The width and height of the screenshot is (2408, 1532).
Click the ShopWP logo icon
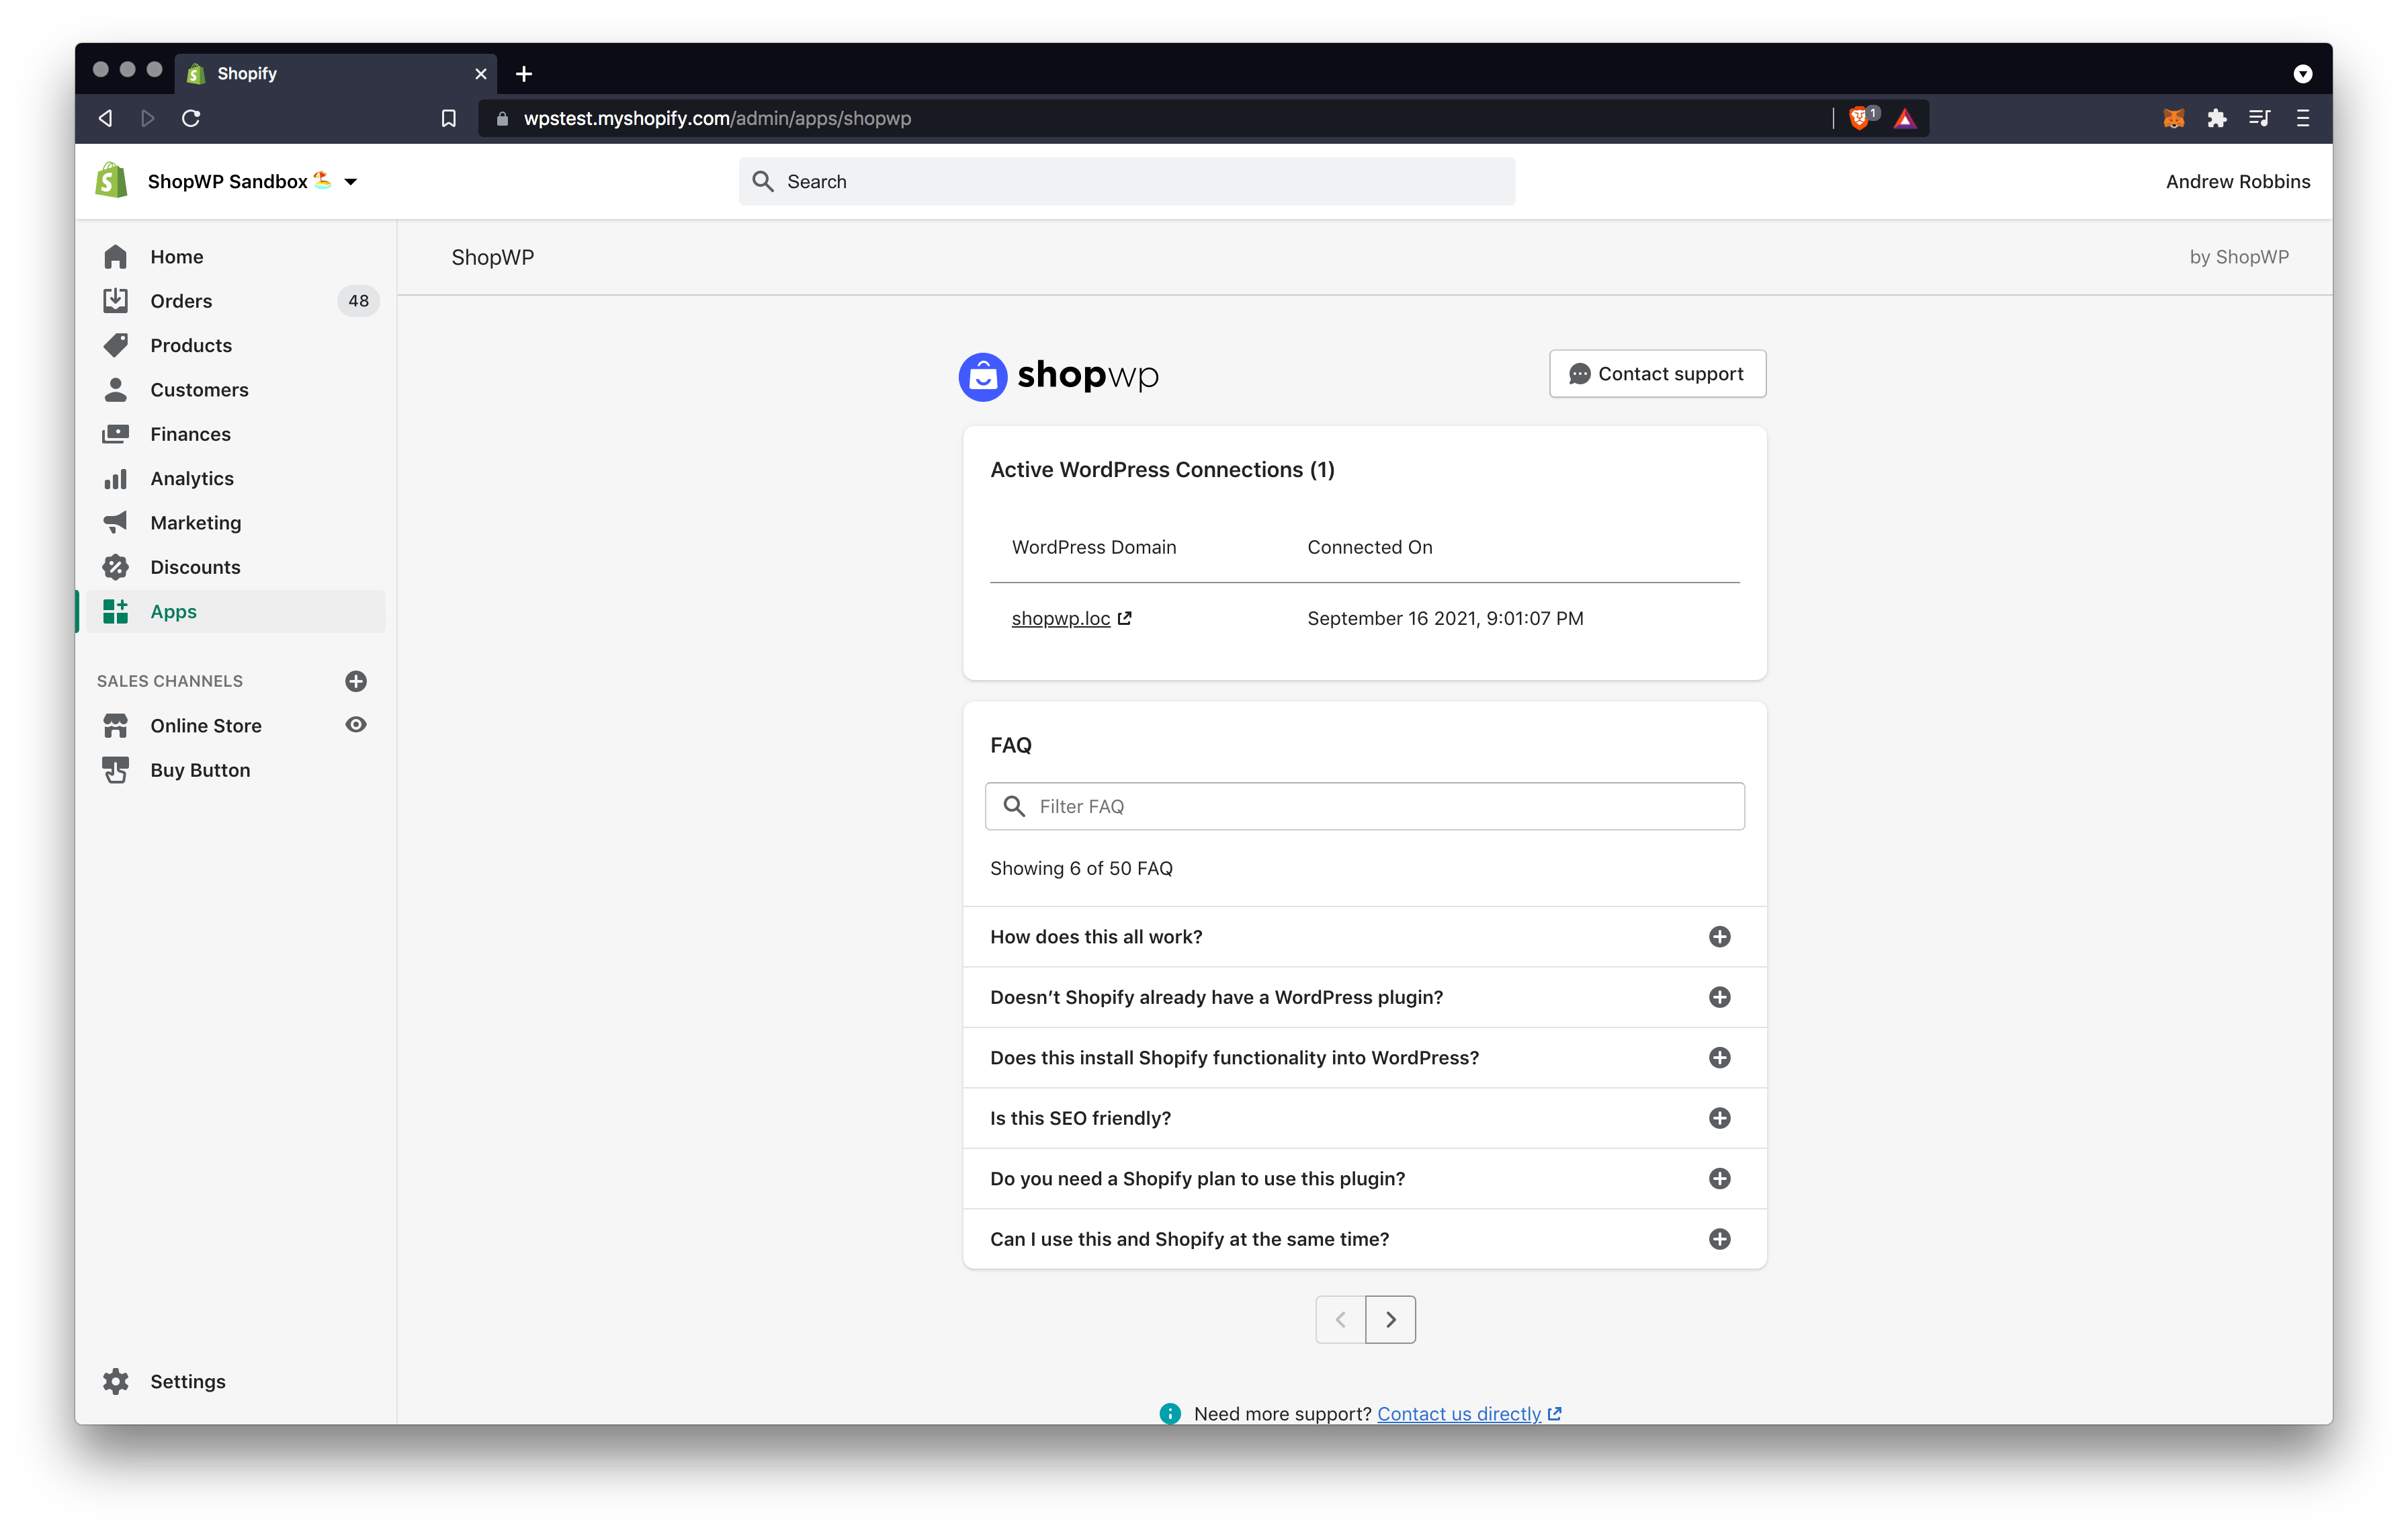tap(983, 374)
